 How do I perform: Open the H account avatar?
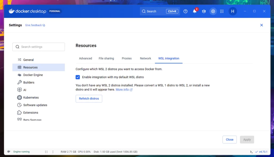(x=233, y=11)
